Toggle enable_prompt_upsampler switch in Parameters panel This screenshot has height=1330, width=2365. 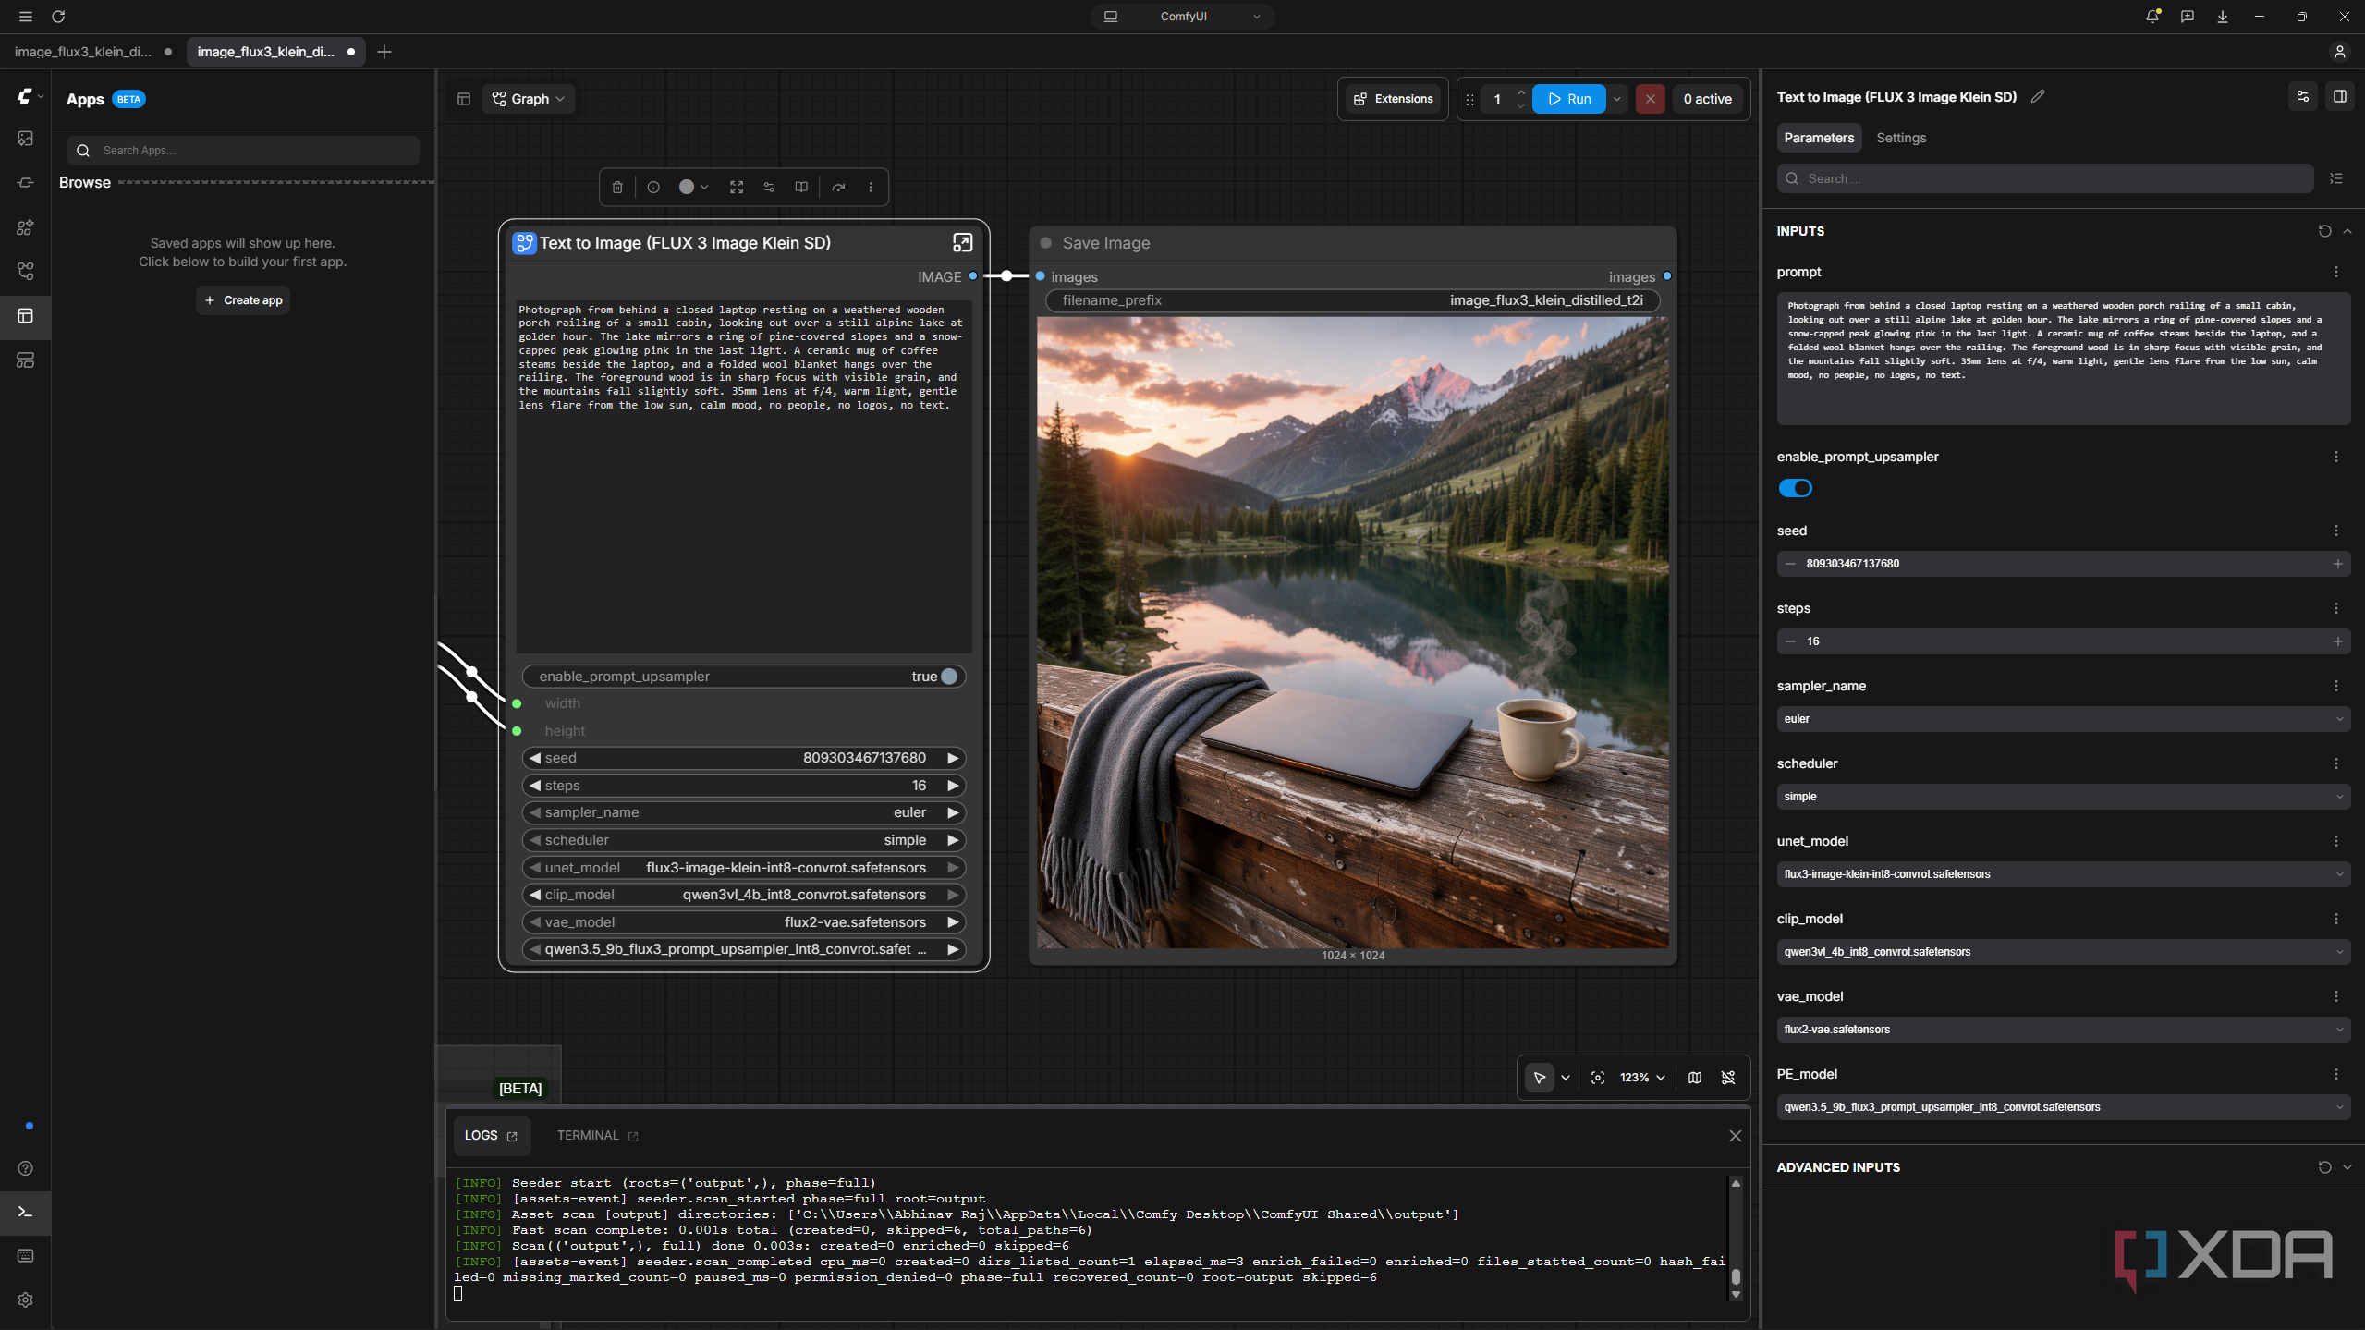pos(1795,488)
